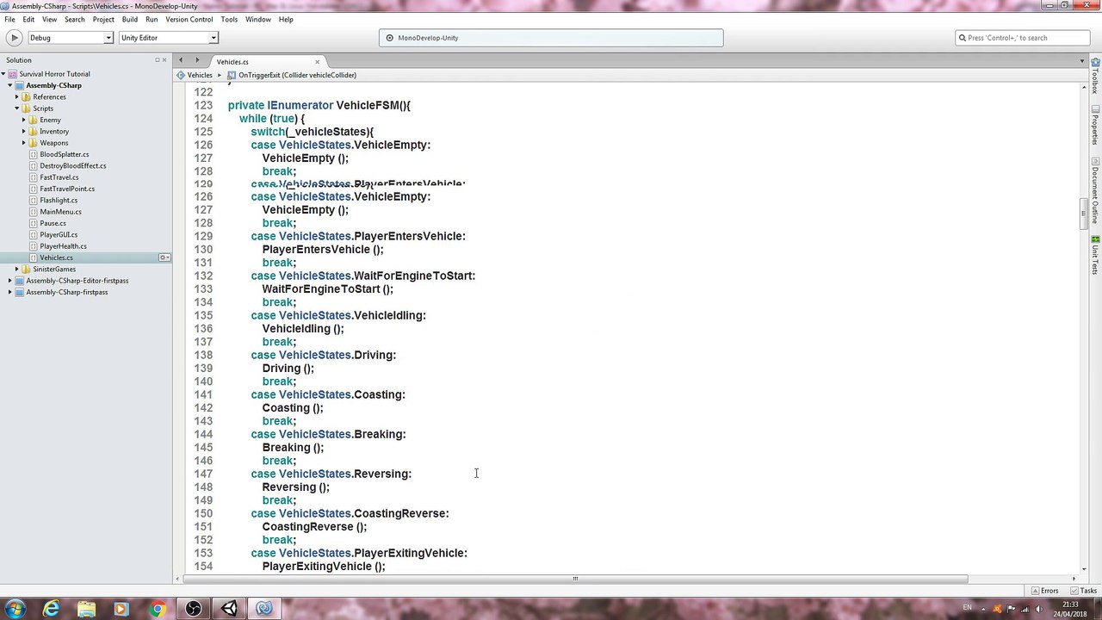The width and height of the screenshot is (1102, 620).
Task: Auto-hide the Solution pad
Action: pyautogui.click(x=158, y=60)
